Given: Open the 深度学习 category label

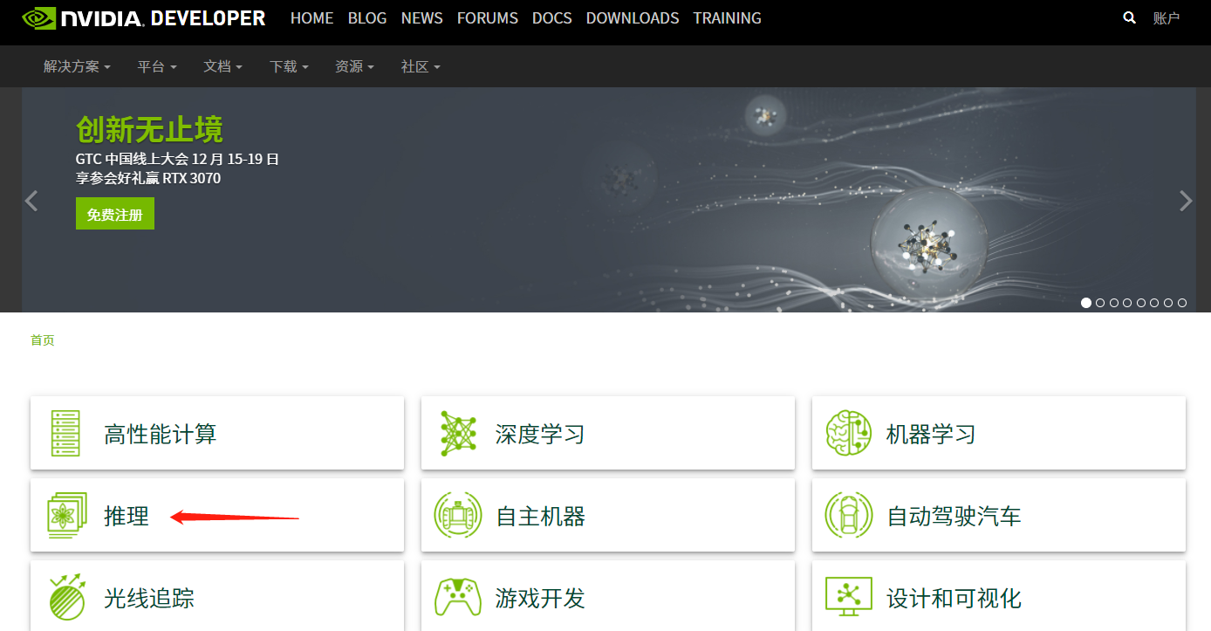Looking at the screenshot, I should [x=540, y=434].
